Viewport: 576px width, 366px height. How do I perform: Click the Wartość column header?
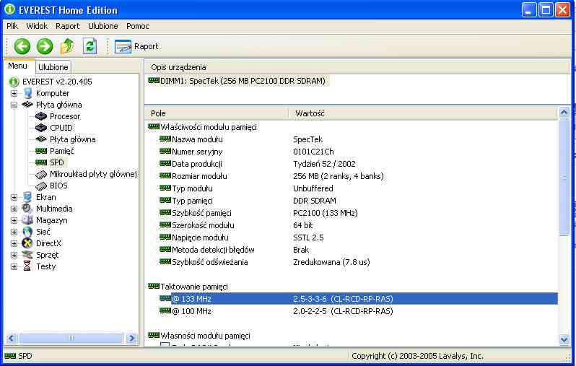coord(422,113)
